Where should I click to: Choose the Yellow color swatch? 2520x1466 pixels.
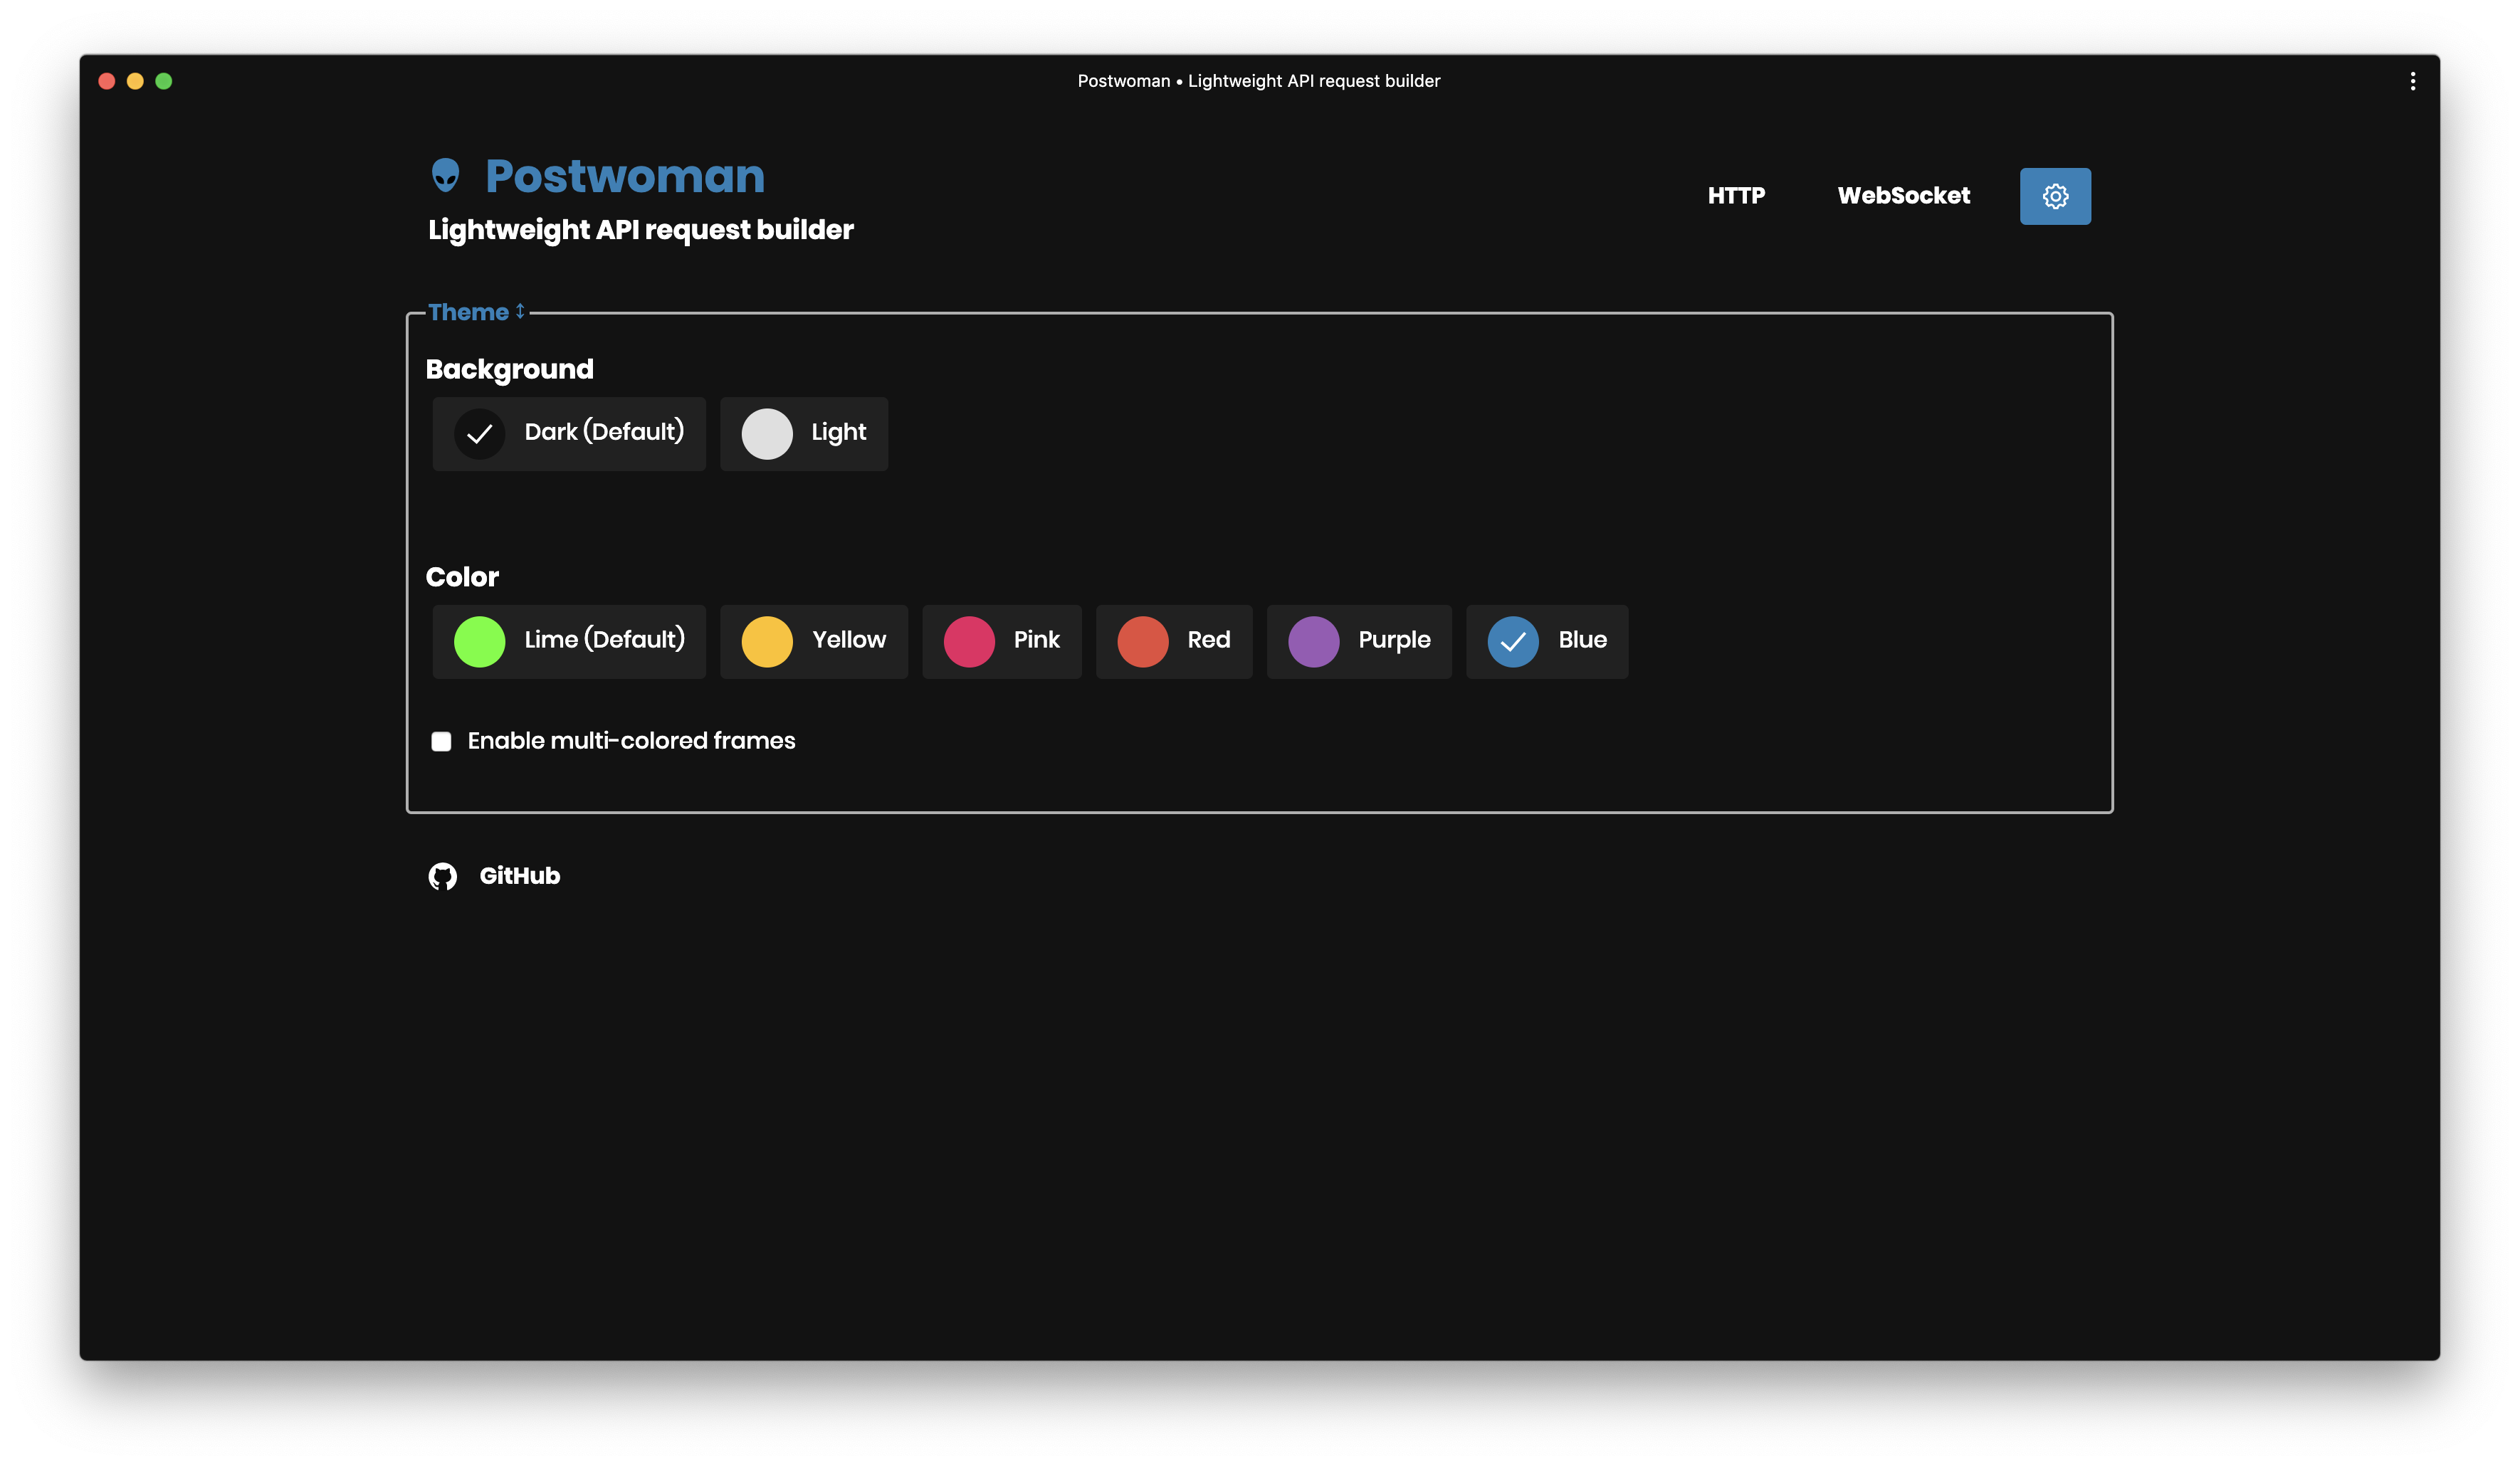pos(813,641)
